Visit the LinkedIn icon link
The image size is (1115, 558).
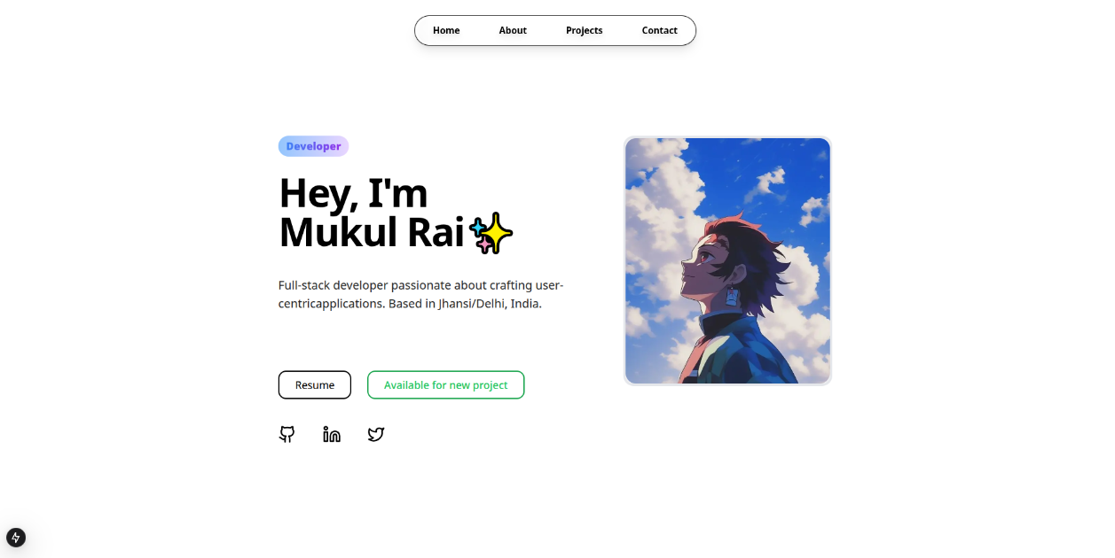(x=332, y=434)
